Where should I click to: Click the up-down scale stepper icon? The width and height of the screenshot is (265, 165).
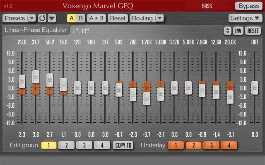(x=228, y=31)
